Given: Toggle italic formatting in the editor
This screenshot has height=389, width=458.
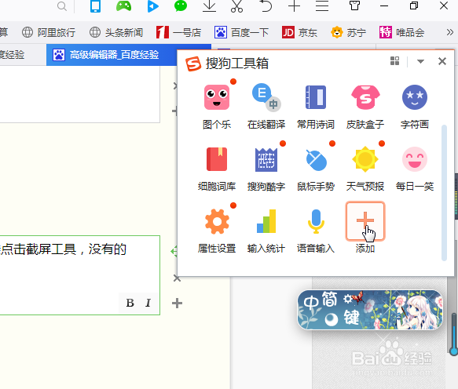Looking at the screenshot, I should point(148,303).
